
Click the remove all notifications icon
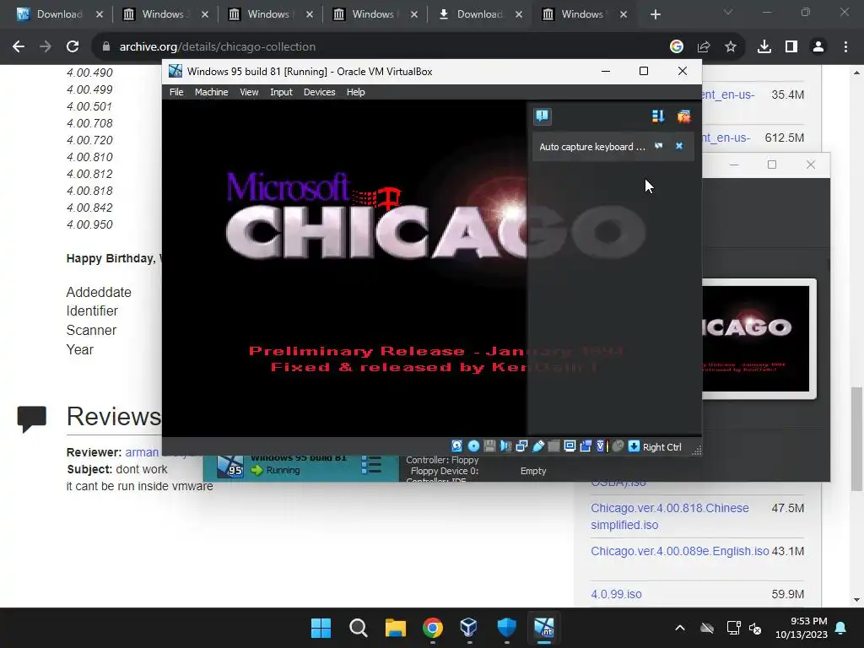coord(683,116)
